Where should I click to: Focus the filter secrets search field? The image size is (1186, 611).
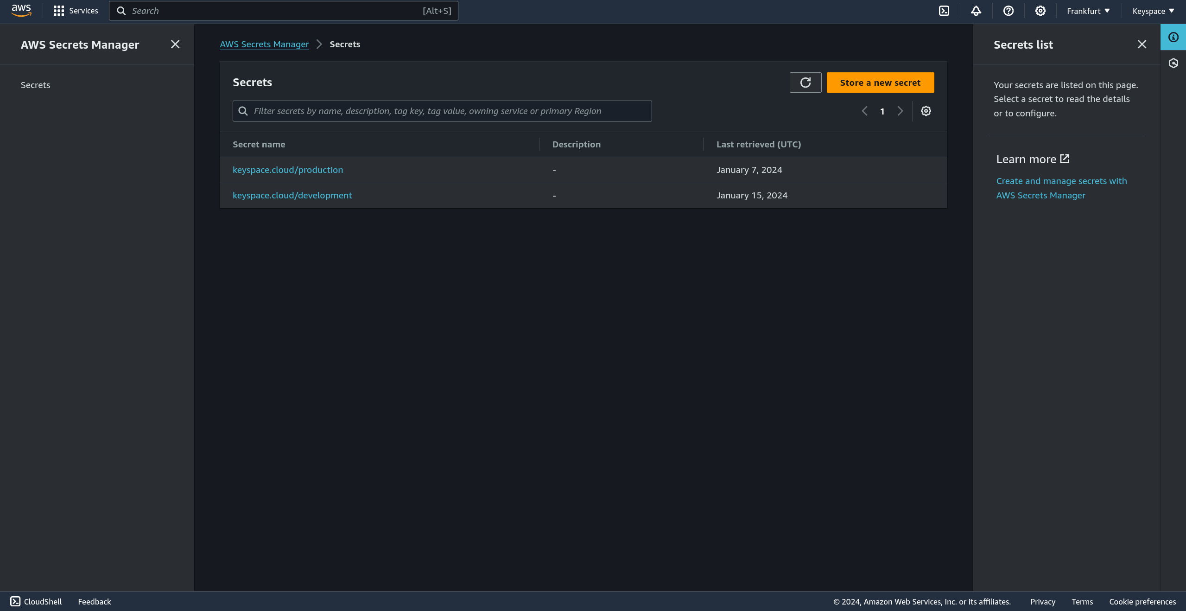tap(442, 111)
